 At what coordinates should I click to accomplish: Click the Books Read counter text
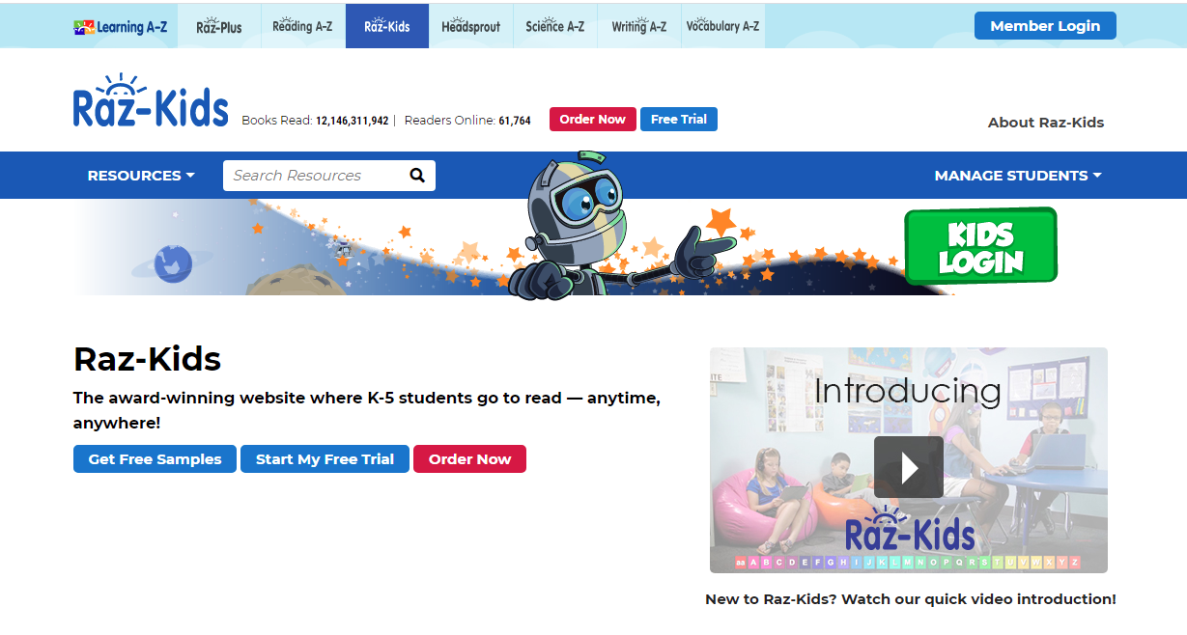pos(315,121)
